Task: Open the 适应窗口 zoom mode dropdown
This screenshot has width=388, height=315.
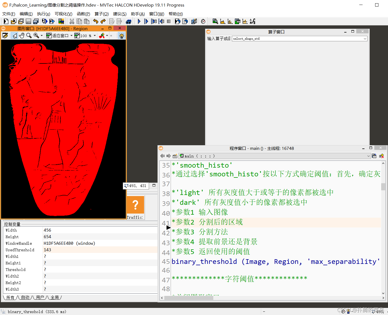Action: (71, 35)
